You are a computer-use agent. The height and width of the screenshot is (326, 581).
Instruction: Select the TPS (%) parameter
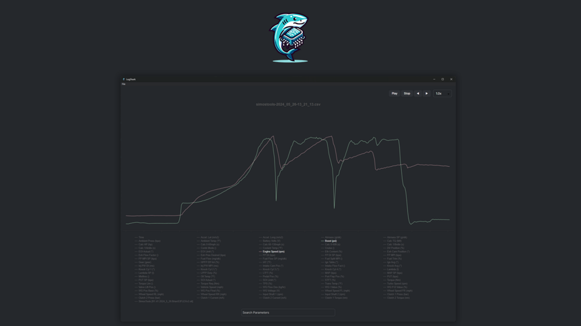[266, 283]
